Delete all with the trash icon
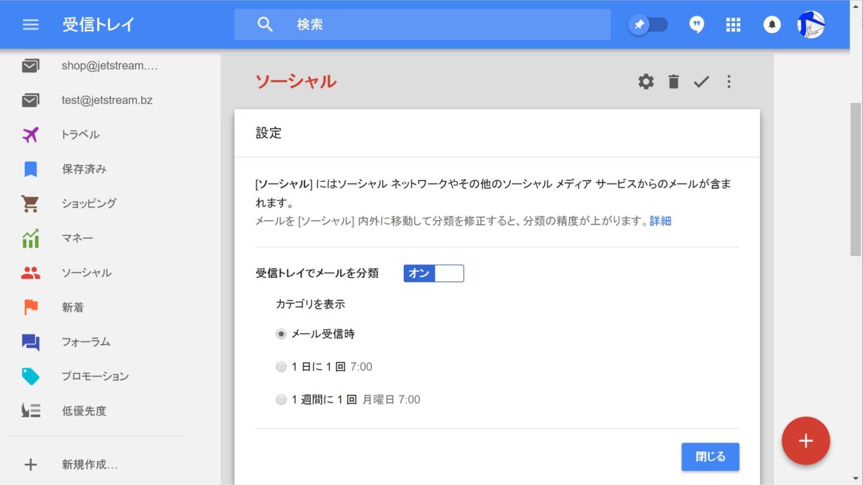Screen dimensions: 863x485 pos(674,82)
